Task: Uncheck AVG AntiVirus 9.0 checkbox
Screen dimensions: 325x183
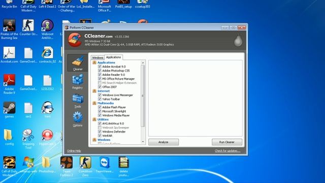Action: [100, 124]
